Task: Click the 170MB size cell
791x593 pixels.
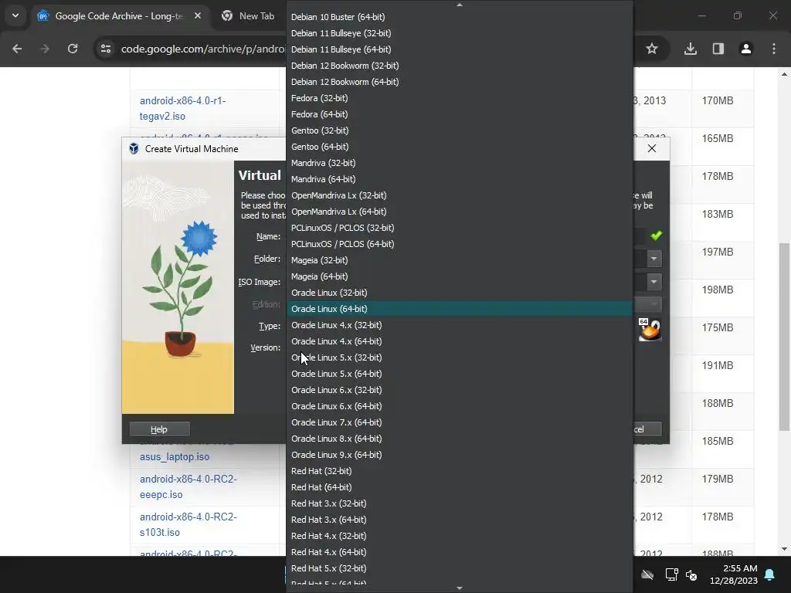Action: point(718,100)
